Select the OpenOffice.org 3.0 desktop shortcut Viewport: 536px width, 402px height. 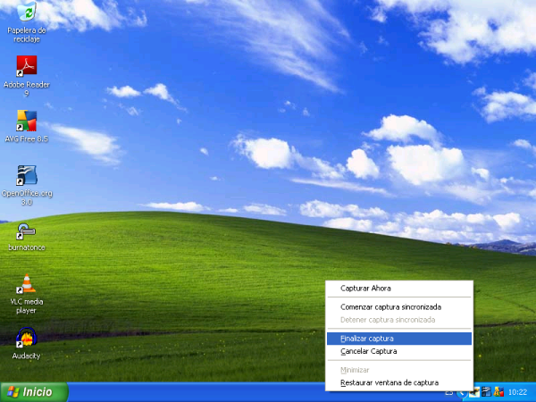tap(26, 175)
